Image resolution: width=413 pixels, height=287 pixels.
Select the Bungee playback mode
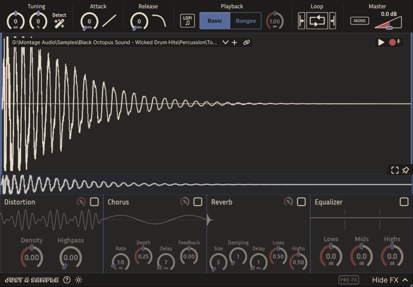coord(246,21)
